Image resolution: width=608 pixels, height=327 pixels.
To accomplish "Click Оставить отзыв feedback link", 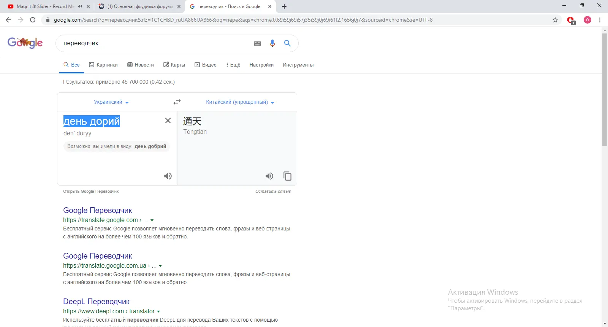I will tap(273, 192).
